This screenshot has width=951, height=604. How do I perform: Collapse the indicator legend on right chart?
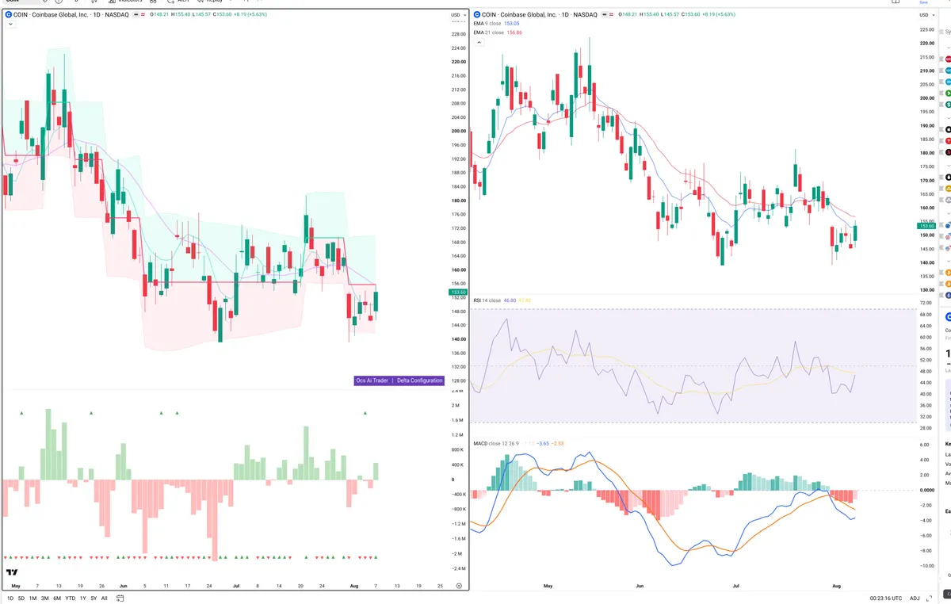tap(479, 41)
